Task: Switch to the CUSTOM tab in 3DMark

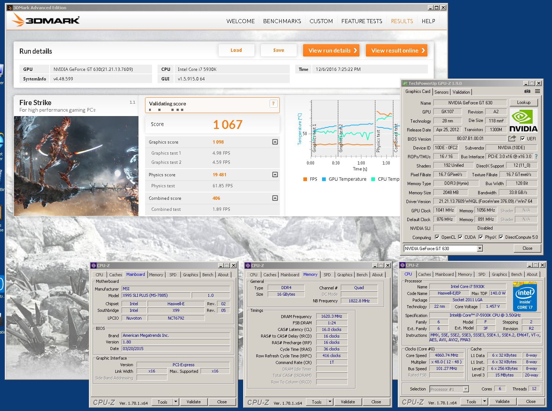Action: pos(321,21)
